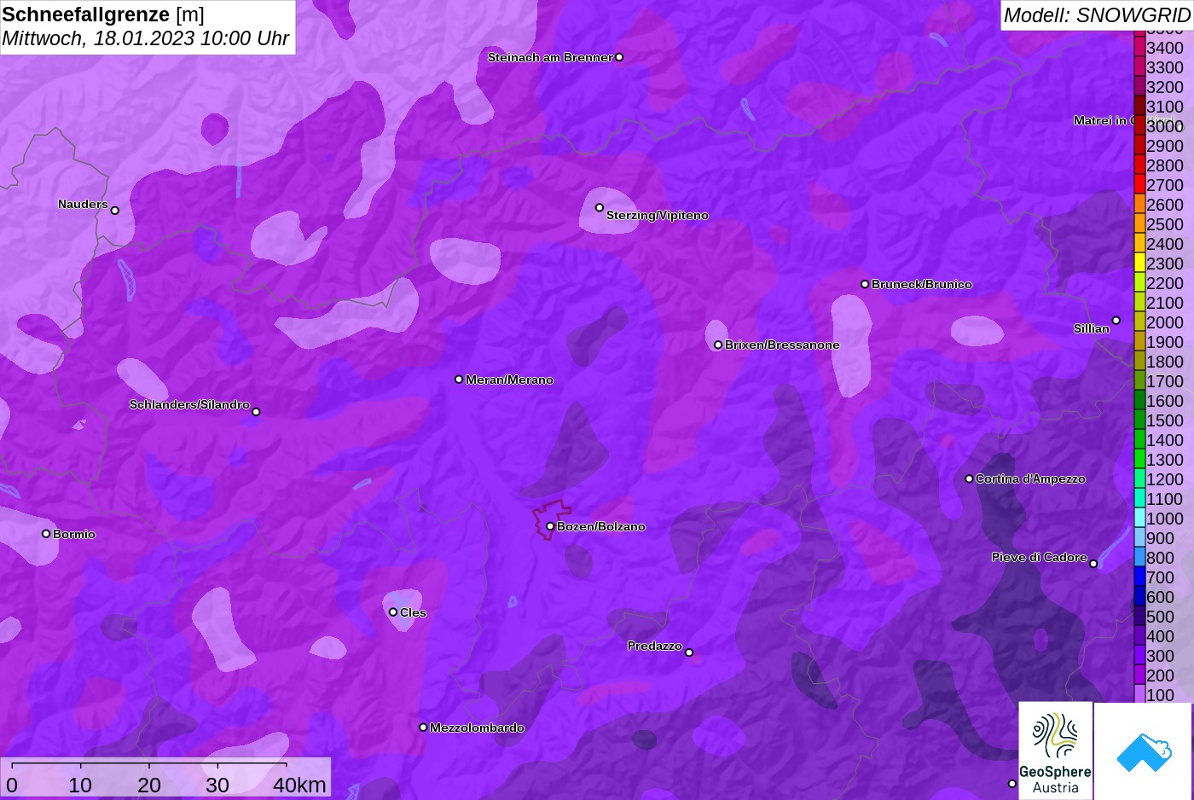Select the Sterzing/Vipiteno map marker
Image resolution: width=1194 pixels, height=800 pixels.
click(600, 207)
